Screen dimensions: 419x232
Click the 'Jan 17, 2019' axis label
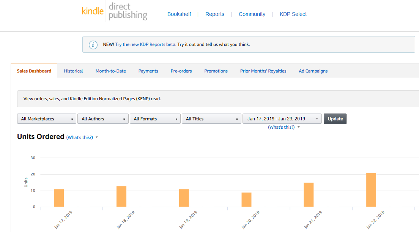(63, 220)
